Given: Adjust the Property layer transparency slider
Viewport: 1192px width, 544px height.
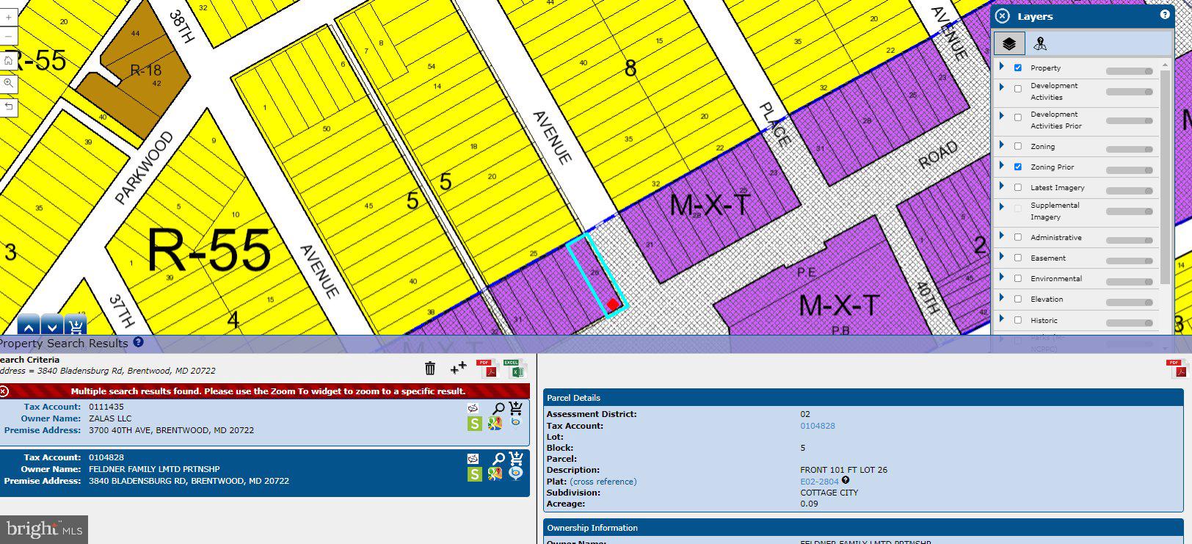Looking at the screenshot, I should click(x=1129, y=71).
